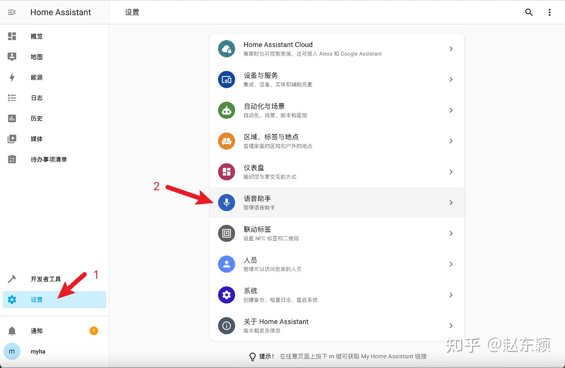565x368 pixels.
Task: Click the 地图 map icon
Action: 12,57
